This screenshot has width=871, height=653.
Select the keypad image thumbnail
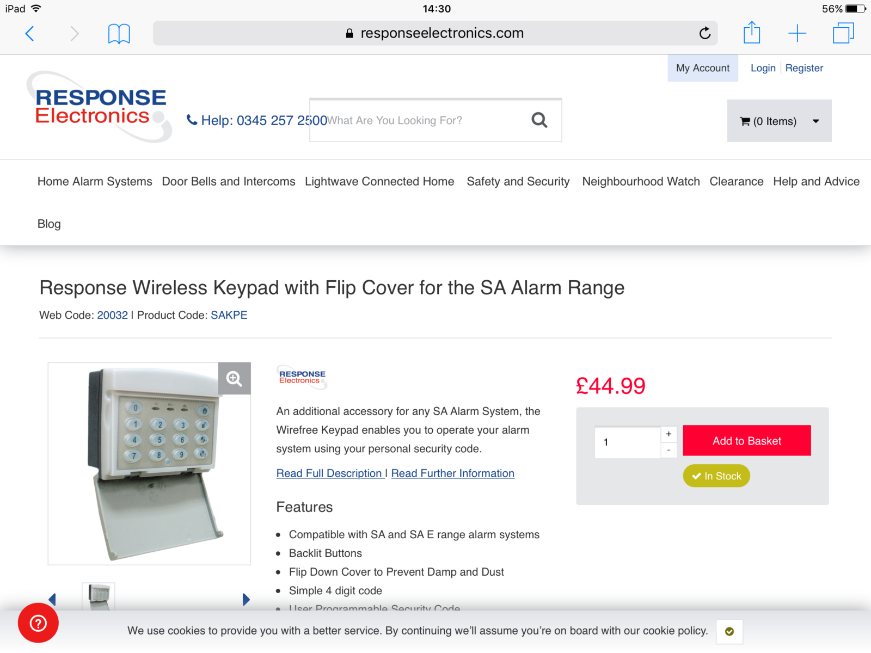pyautogui.click(x=99, y=597)
